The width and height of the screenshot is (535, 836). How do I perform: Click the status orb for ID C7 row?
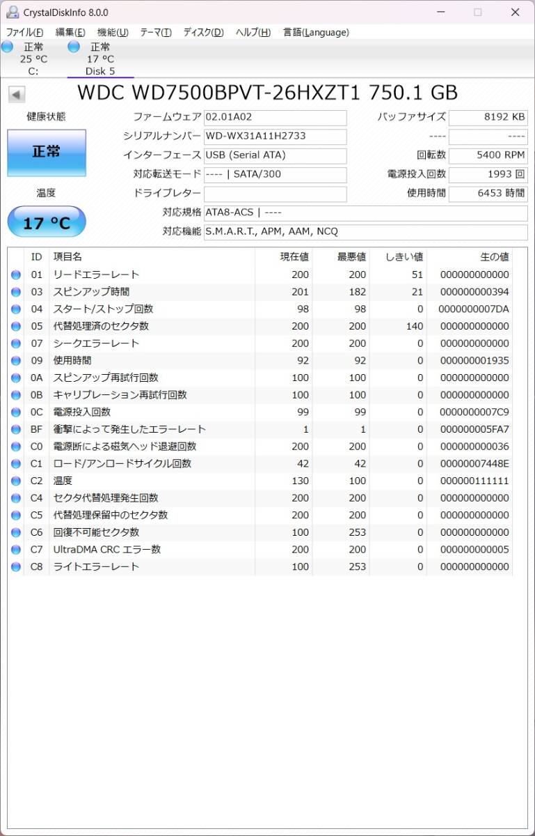pos(16,550)
